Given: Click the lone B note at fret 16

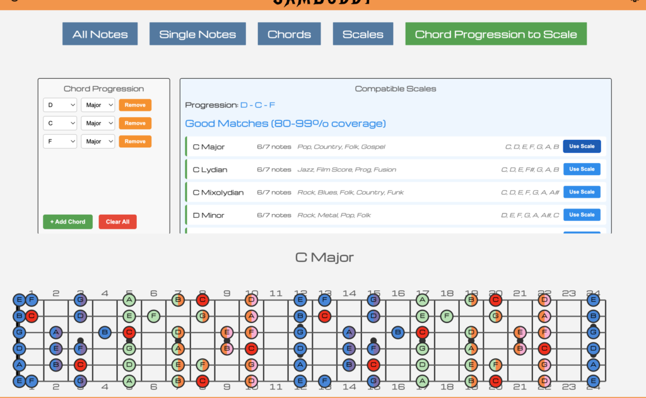Looking at the screenshot, I should pos(398,333).
